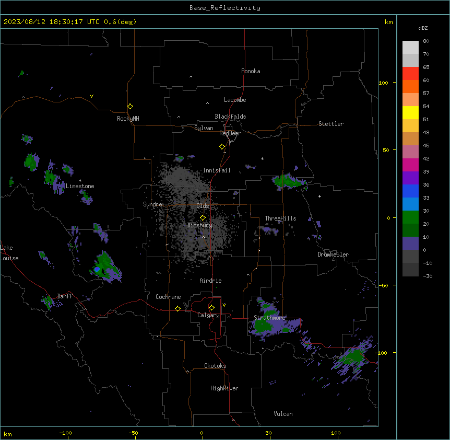Pick the magenta 39-42 dBZ legend swatch
Image resolution: width=450 pixels, height=440 pixels.
coord(410,165)
